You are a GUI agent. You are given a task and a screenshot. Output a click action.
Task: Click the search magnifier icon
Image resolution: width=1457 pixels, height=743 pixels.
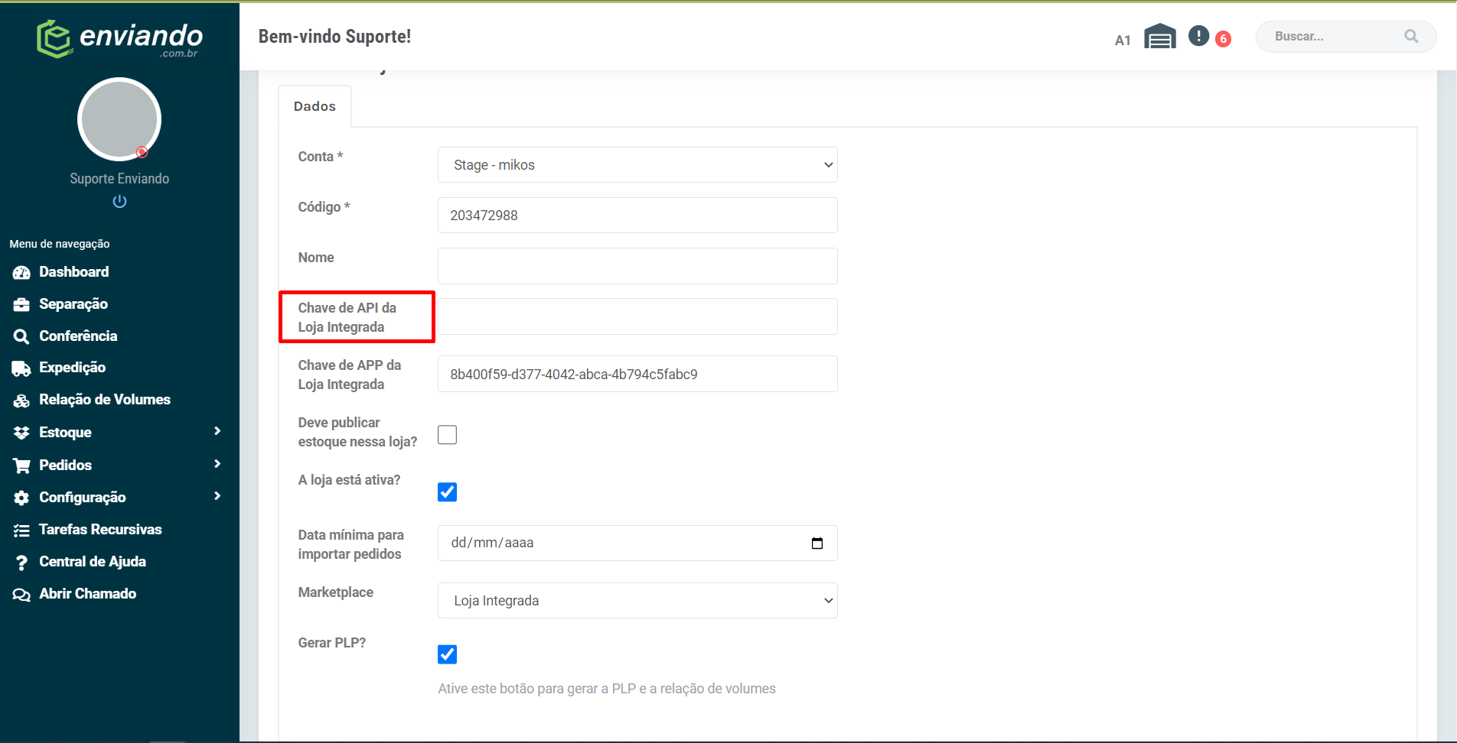(1411, 36)
